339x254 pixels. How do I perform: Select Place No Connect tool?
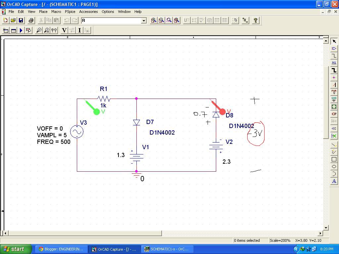(x=334, y=136)
